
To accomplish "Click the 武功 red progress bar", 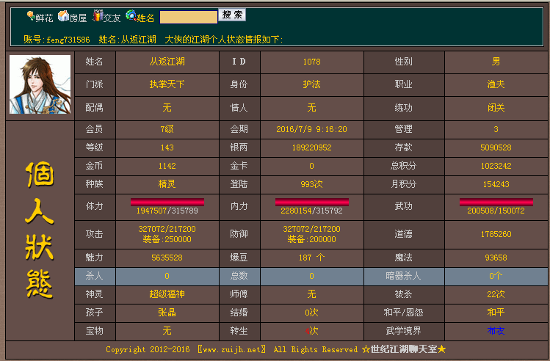I will 496,202.
